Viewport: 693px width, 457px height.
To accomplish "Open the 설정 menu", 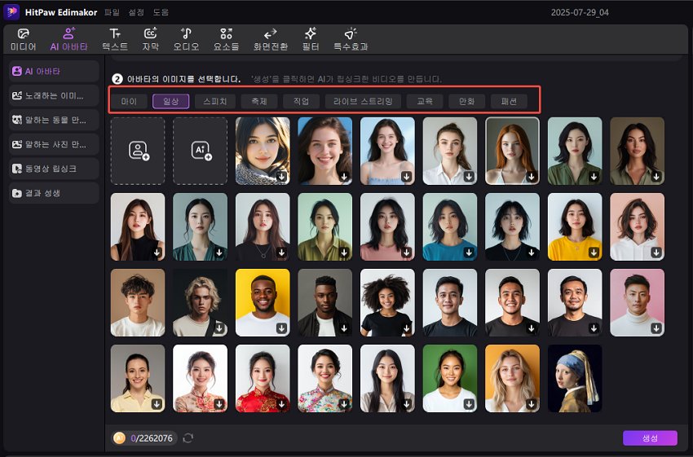I will [x=136, y=12].
